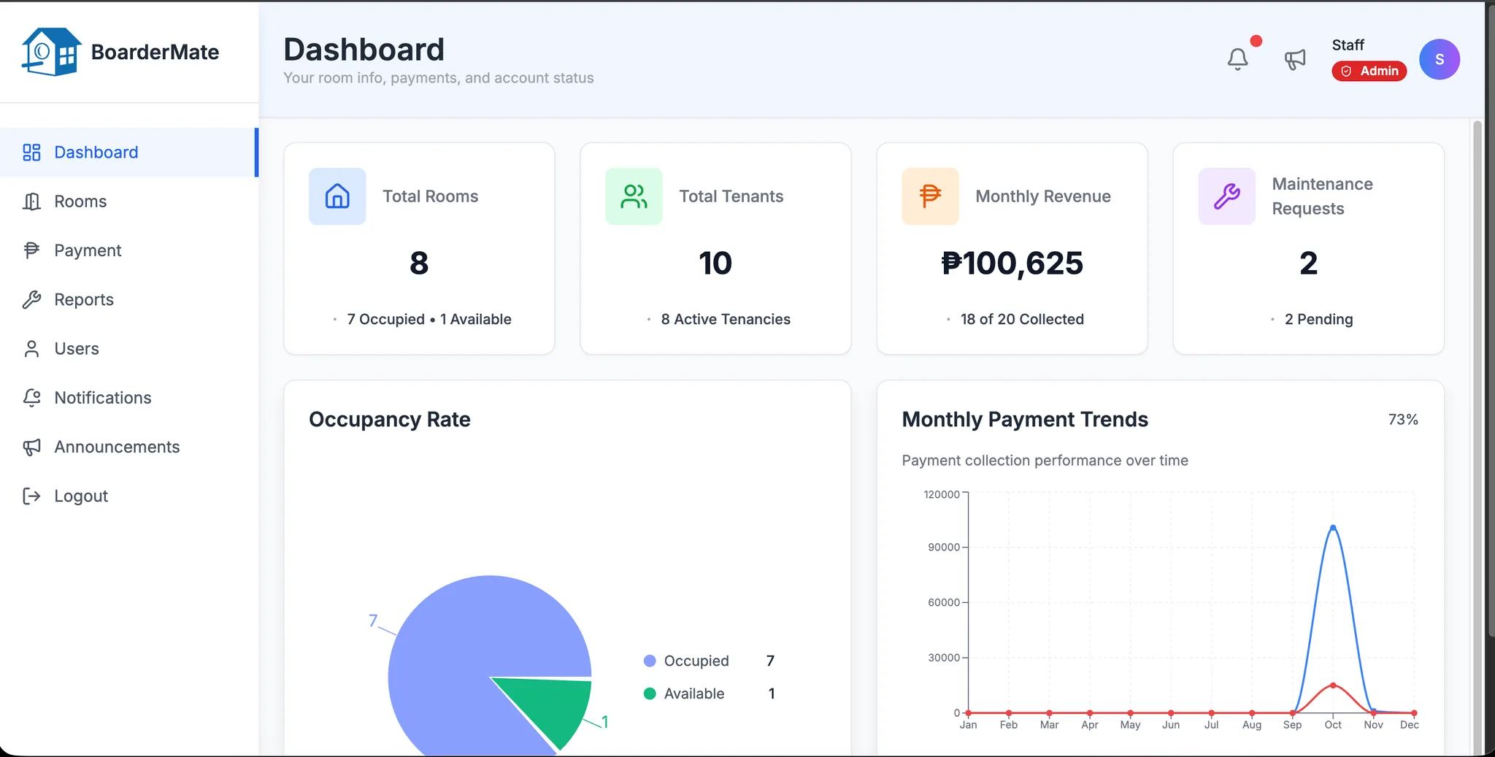This screenshot has width=1495, height=757.
Task: Click the Admin role badge
Action: click(x=1369, y=71)
